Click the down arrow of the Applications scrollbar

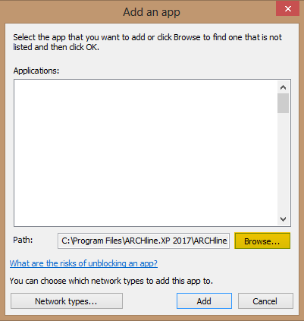283,219
